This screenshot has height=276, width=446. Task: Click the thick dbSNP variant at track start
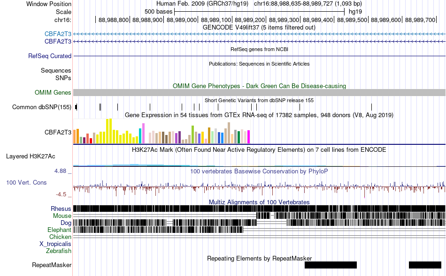point(76,107)
